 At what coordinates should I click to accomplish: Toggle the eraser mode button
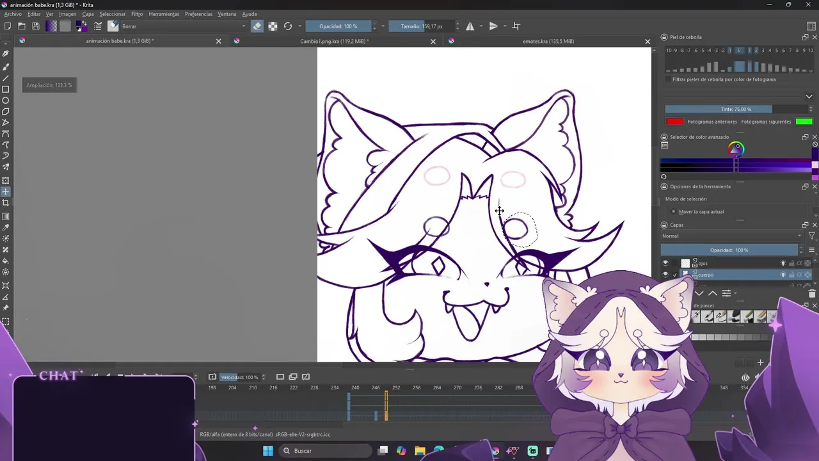(257, 26)
